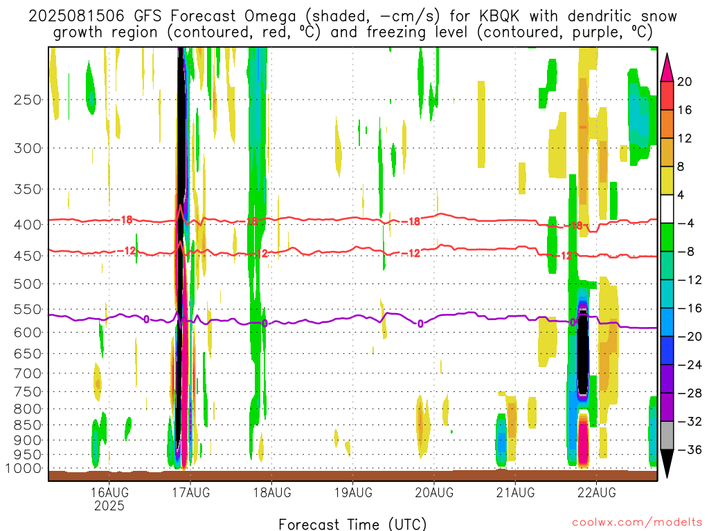Click the 650 pressure level label
709x531 pixels.
tap(27, 353)
